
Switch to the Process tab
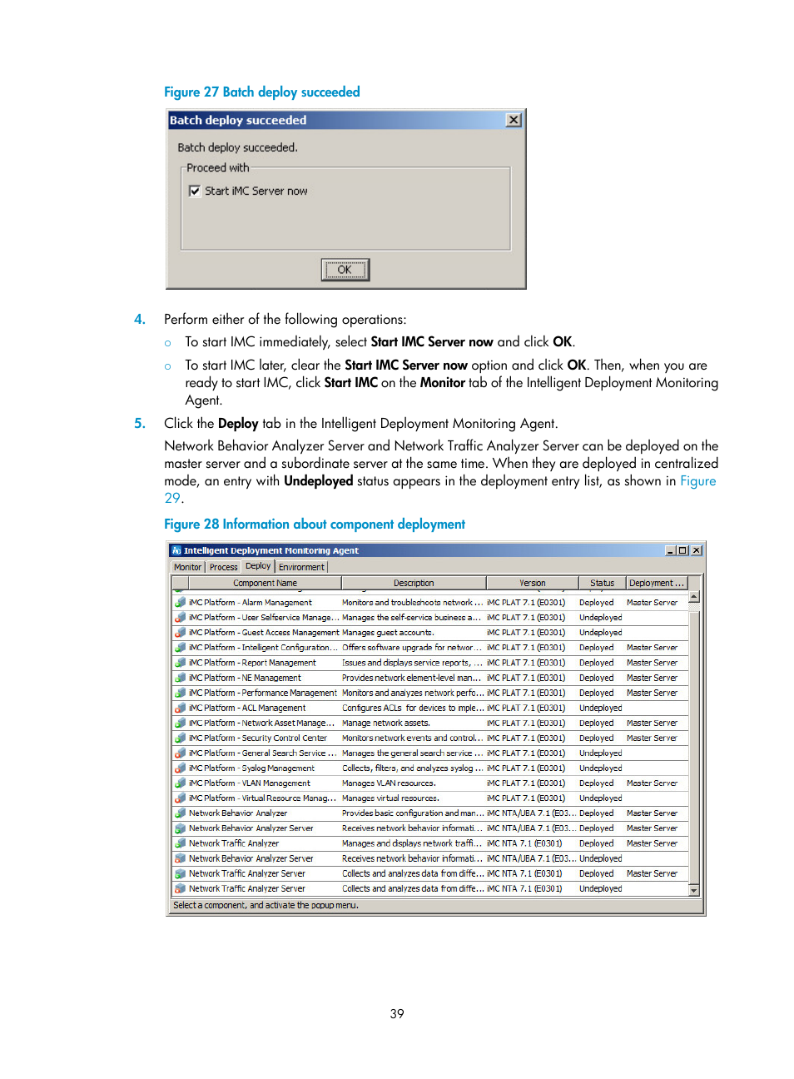(223, 567)
